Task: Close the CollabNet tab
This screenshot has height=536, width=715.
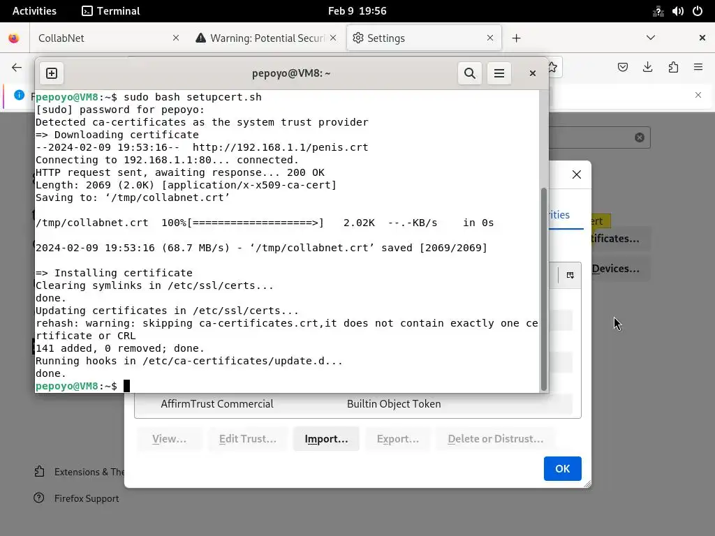Action: point(176,38)
